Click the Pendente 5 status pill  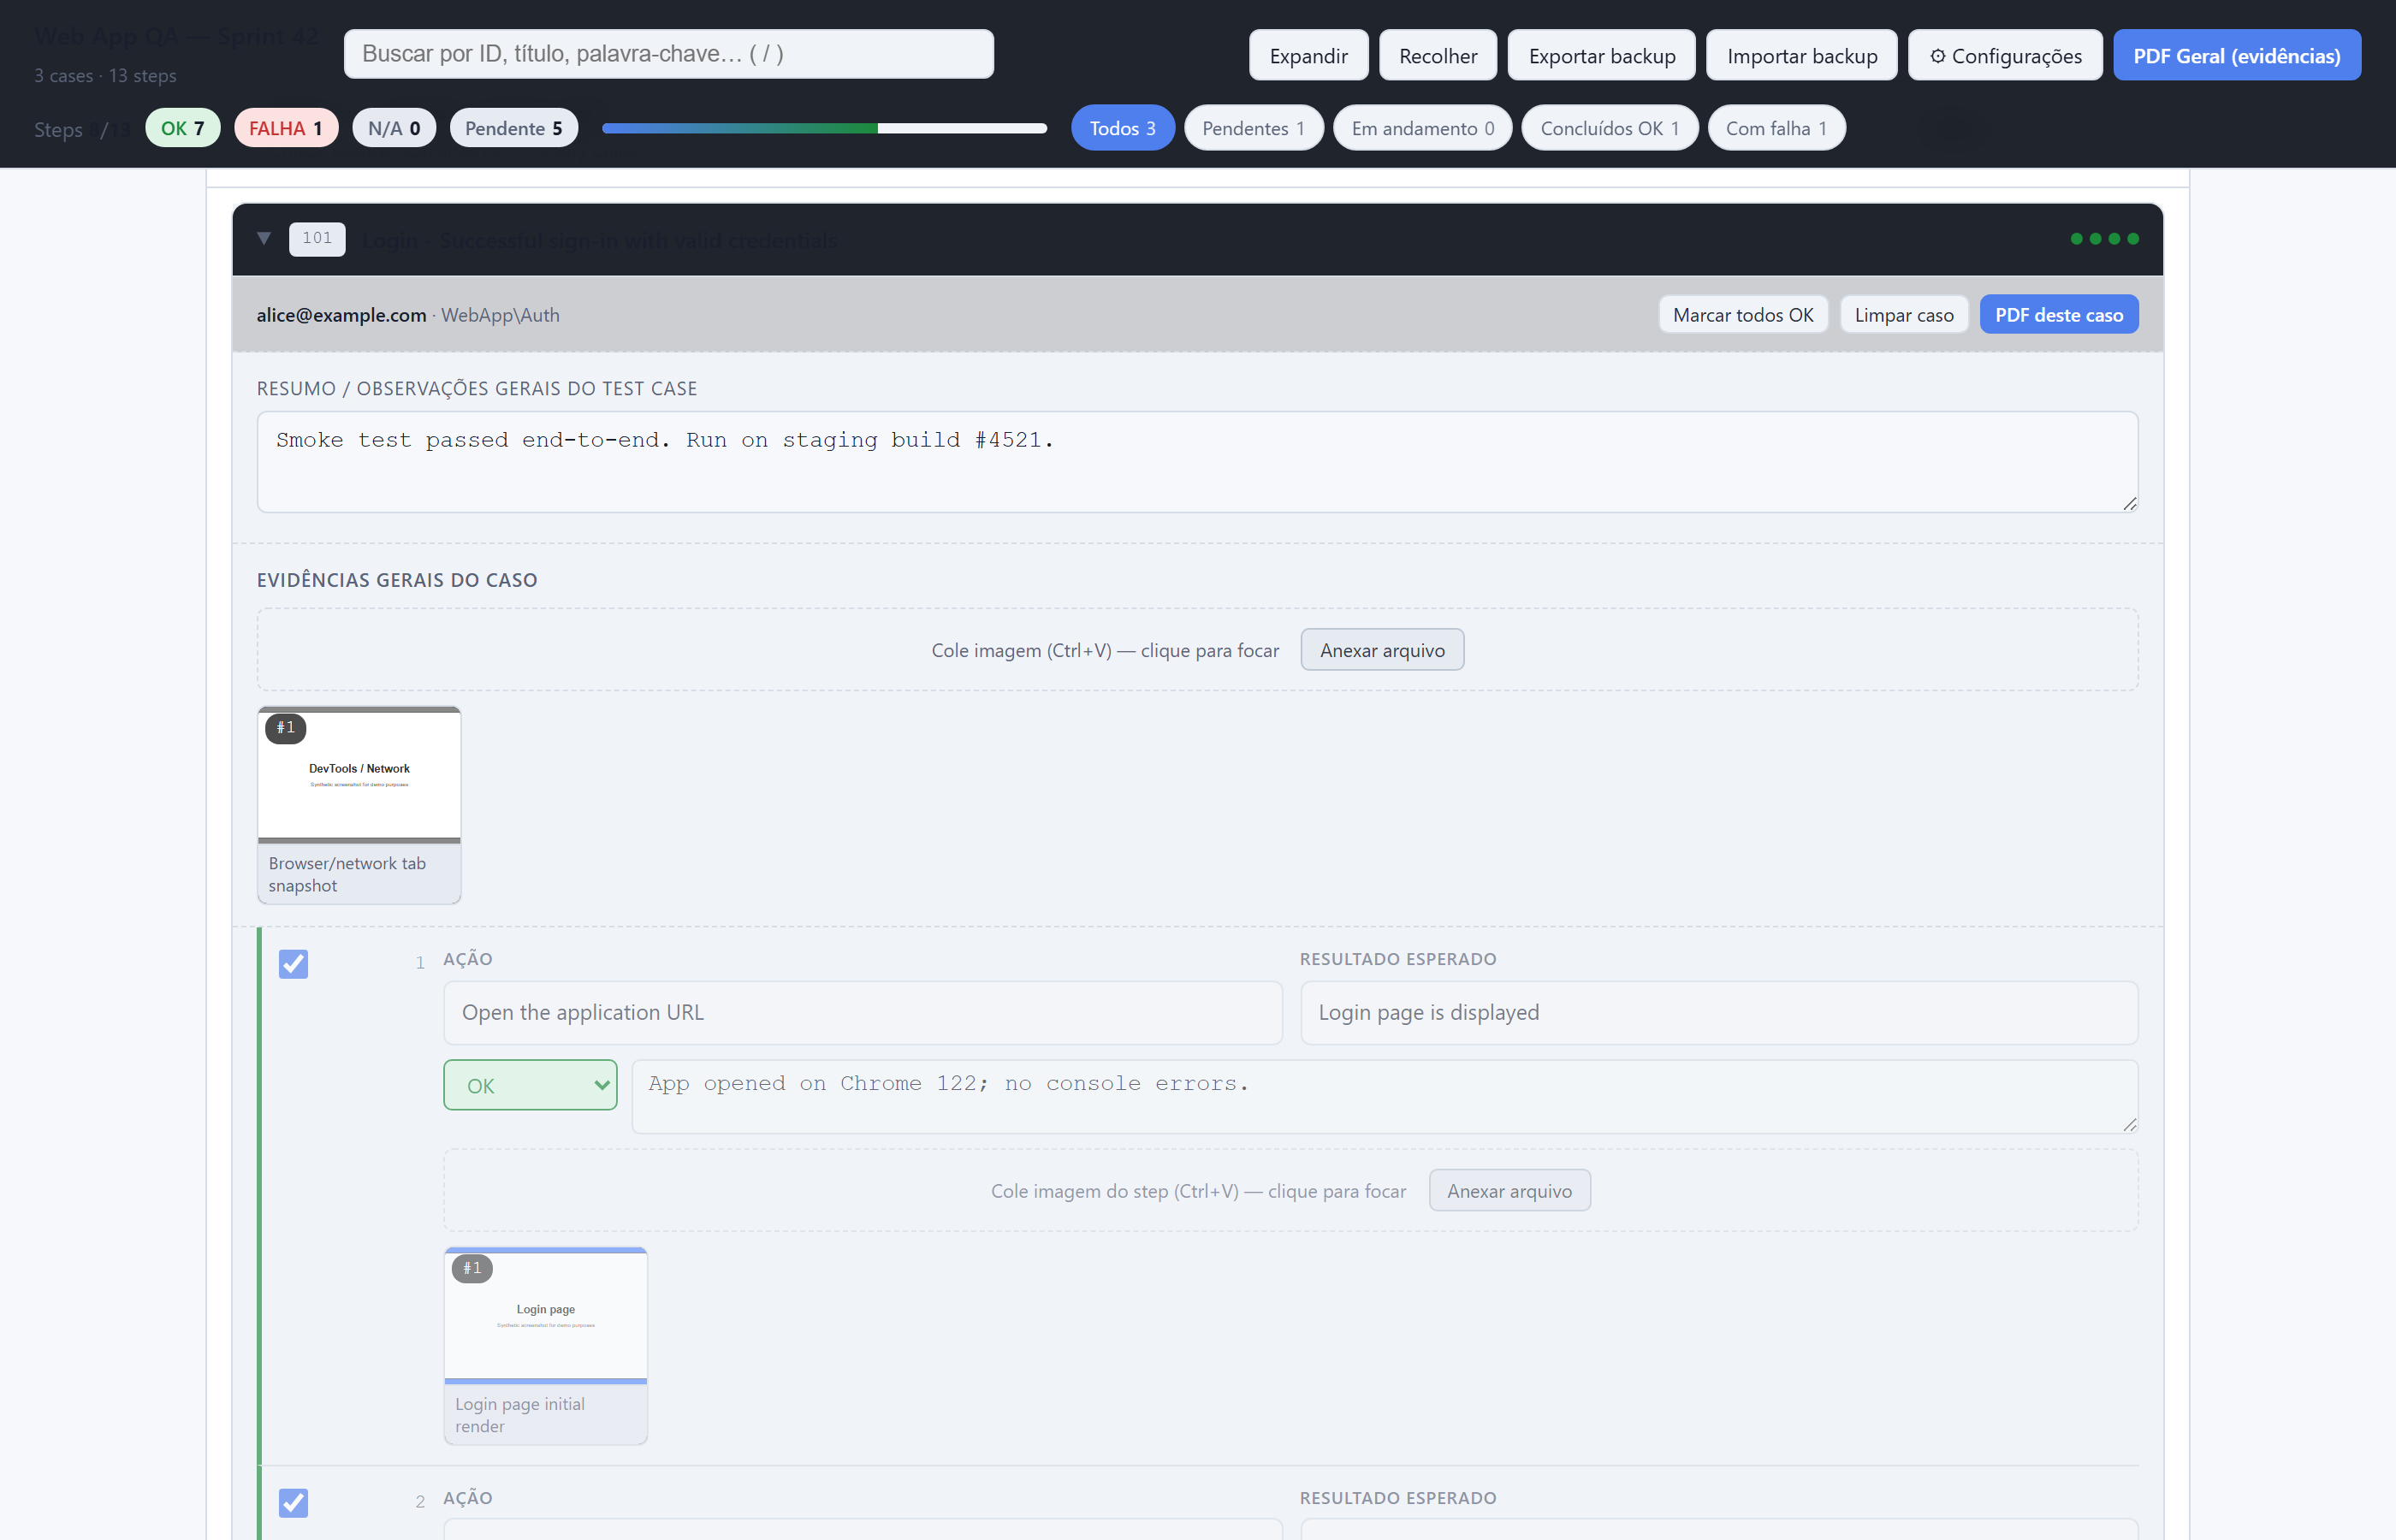pyautogui.click(x=513, y=128)
